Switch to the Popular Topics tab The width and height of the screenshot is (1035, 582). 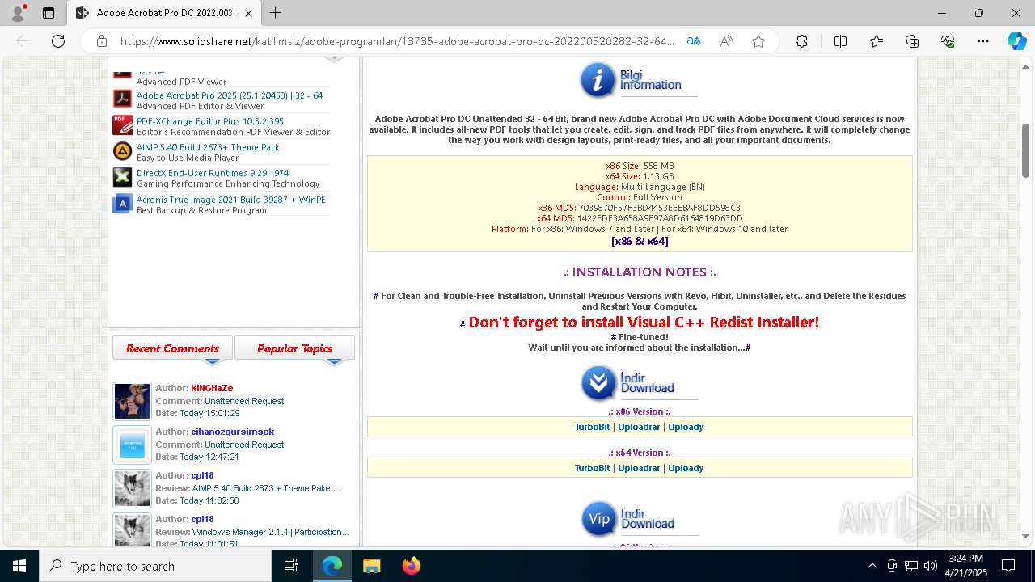tap(294, 348)
